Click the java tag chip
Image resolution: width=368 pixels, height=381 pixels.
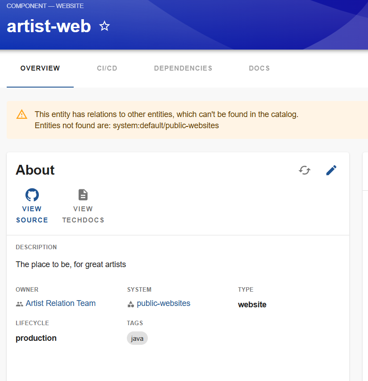137,339
